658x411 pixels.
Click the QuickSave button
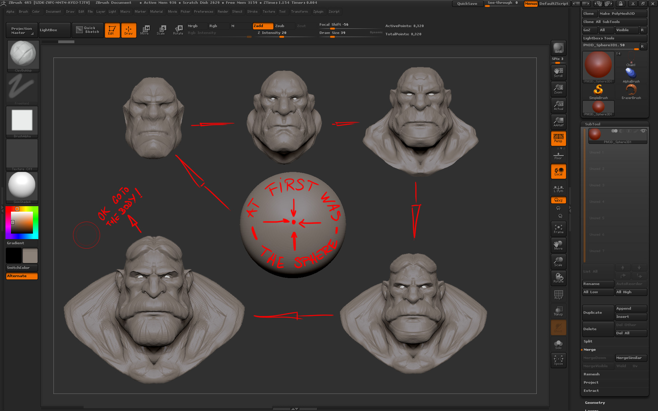point(467,4)
